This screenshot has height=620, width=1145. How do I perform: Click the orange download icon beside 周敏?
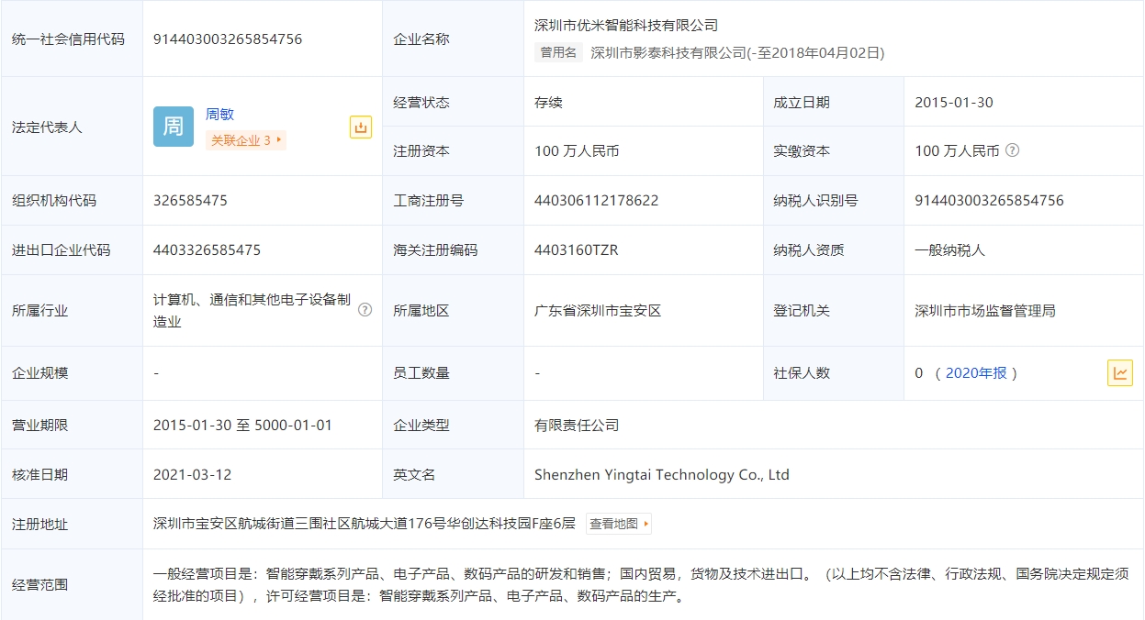[x=361, y=127]
